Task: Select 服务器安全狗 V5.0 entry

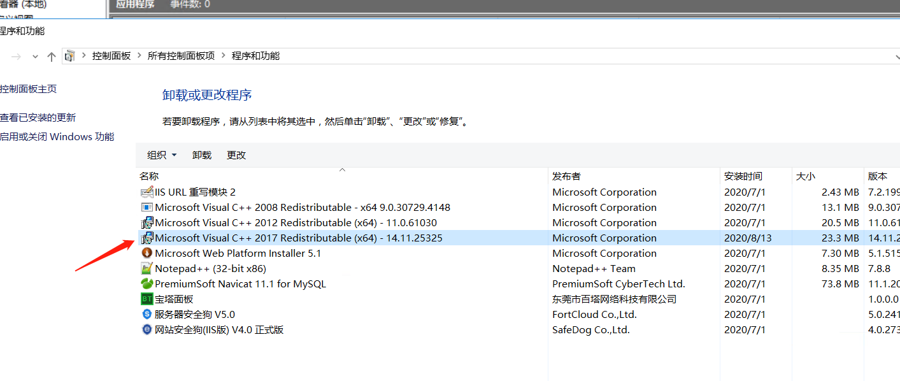Action: [x=195, y=314]
